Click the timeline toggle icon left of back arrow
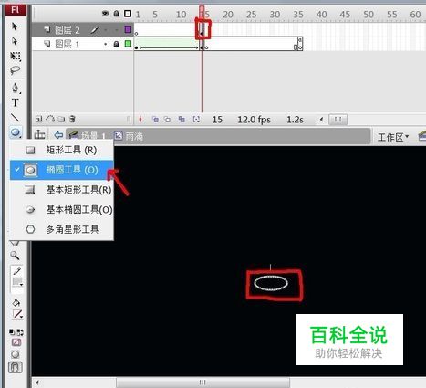 40,134
